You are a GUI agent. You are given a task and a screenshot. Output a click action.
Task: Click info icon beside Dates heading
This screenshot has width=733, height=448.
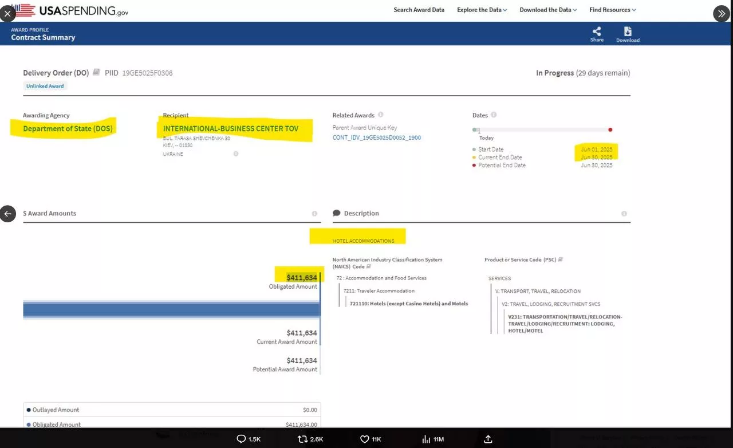point(494,115)
